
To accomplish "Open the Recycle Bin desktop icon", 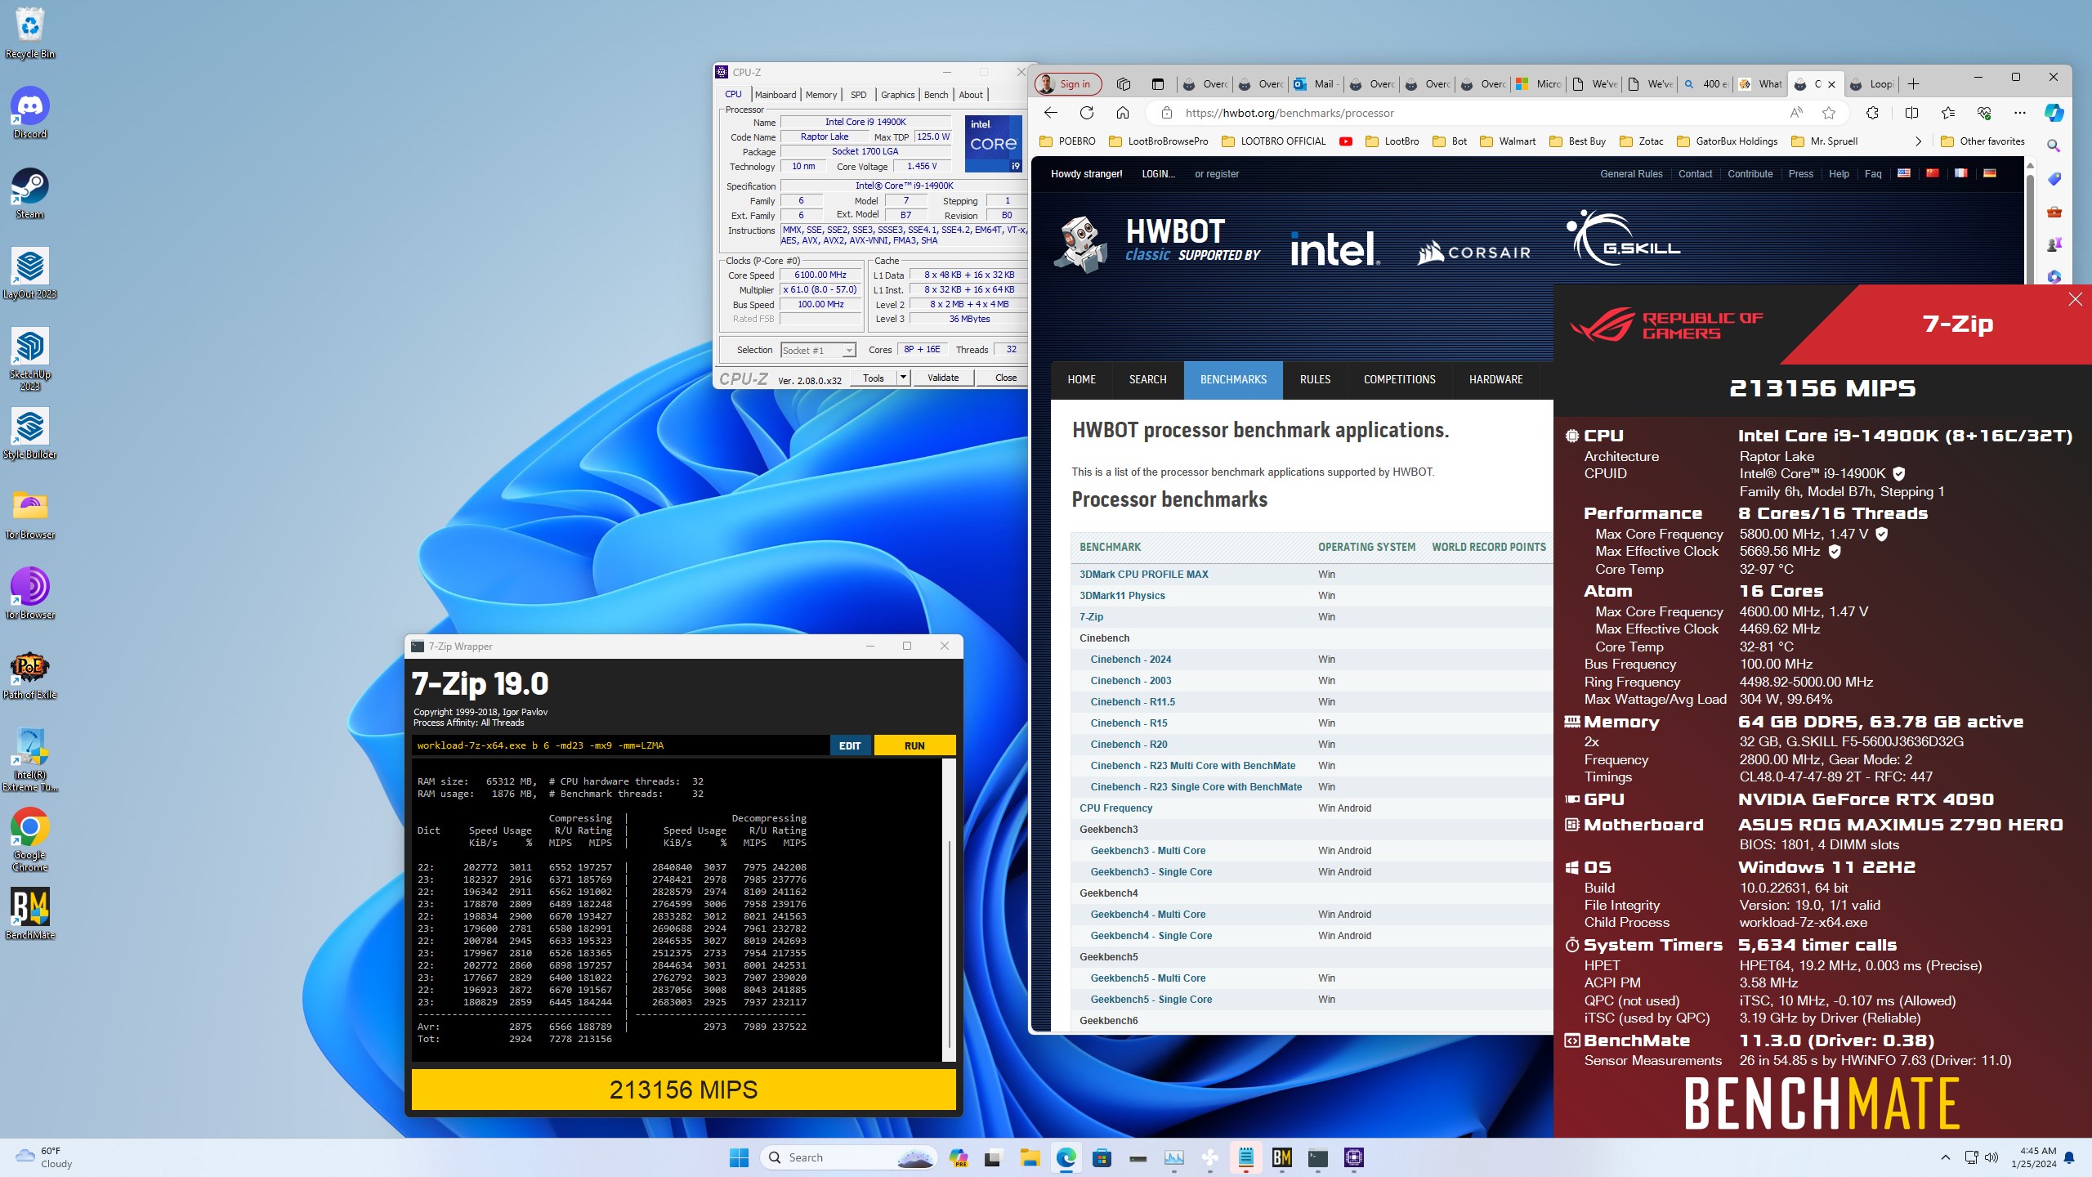I will [30, 33].
